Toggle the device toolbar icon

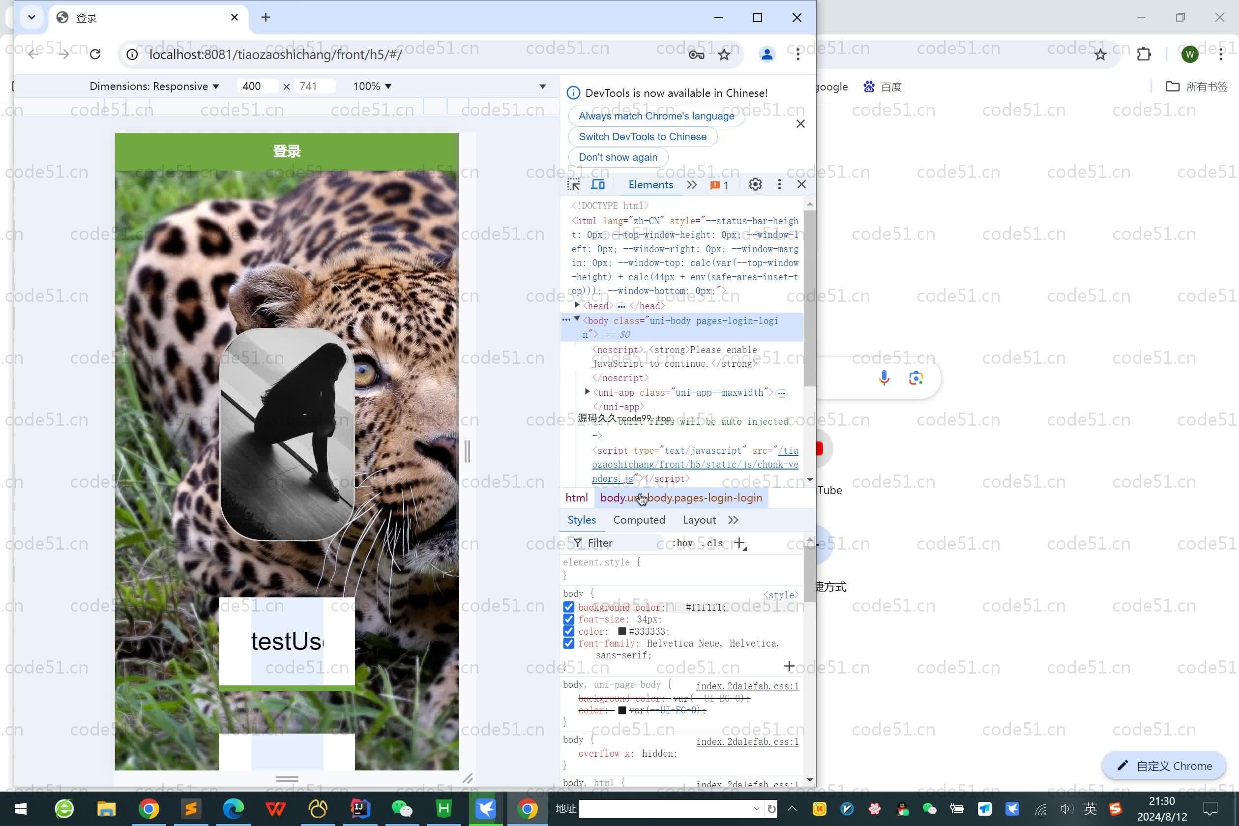coord(598,185)
